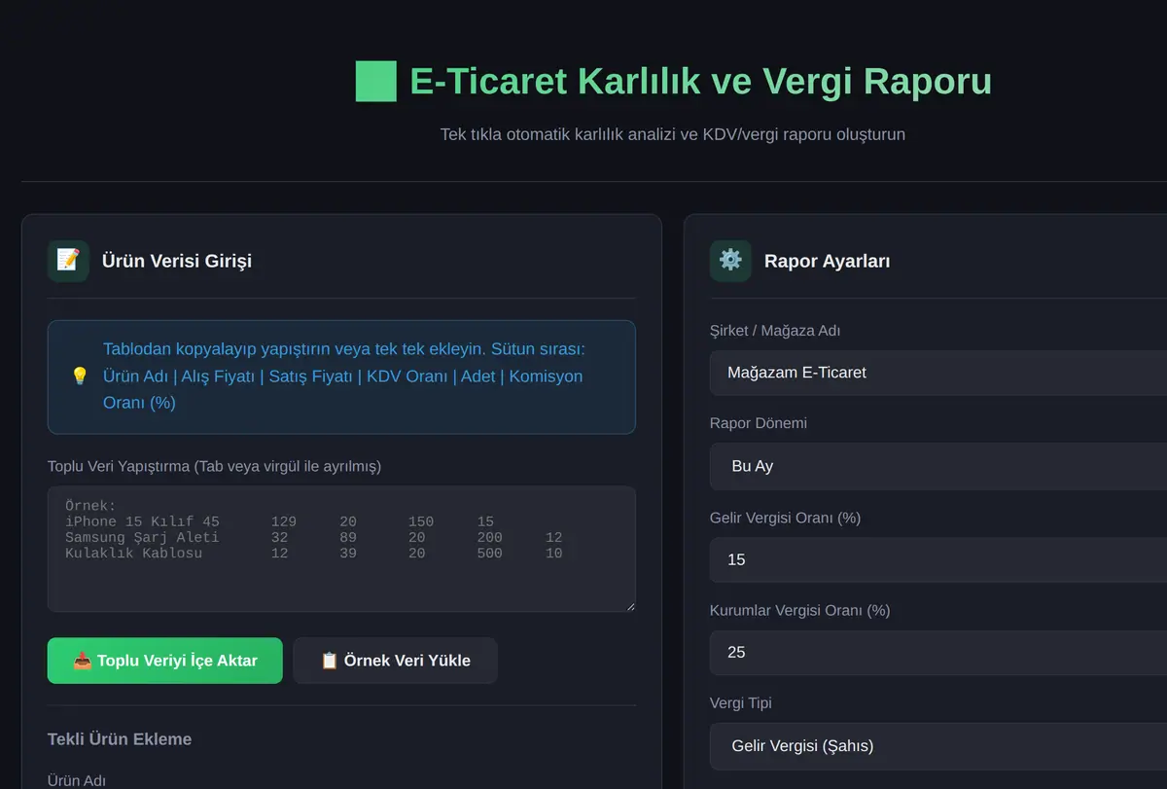Click the Toplu Veri Yapıştırma label
1167x789 pixels.
[214, 466]
